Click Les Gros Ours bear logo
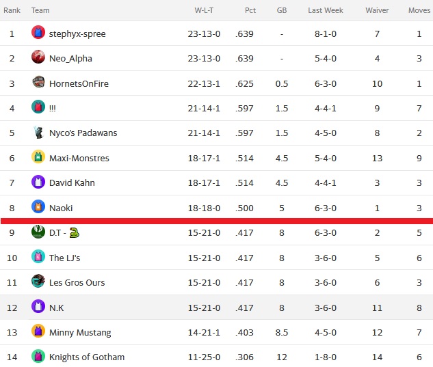Image resolution: width=433 pixels, height=367 pixels. point(38,281)
